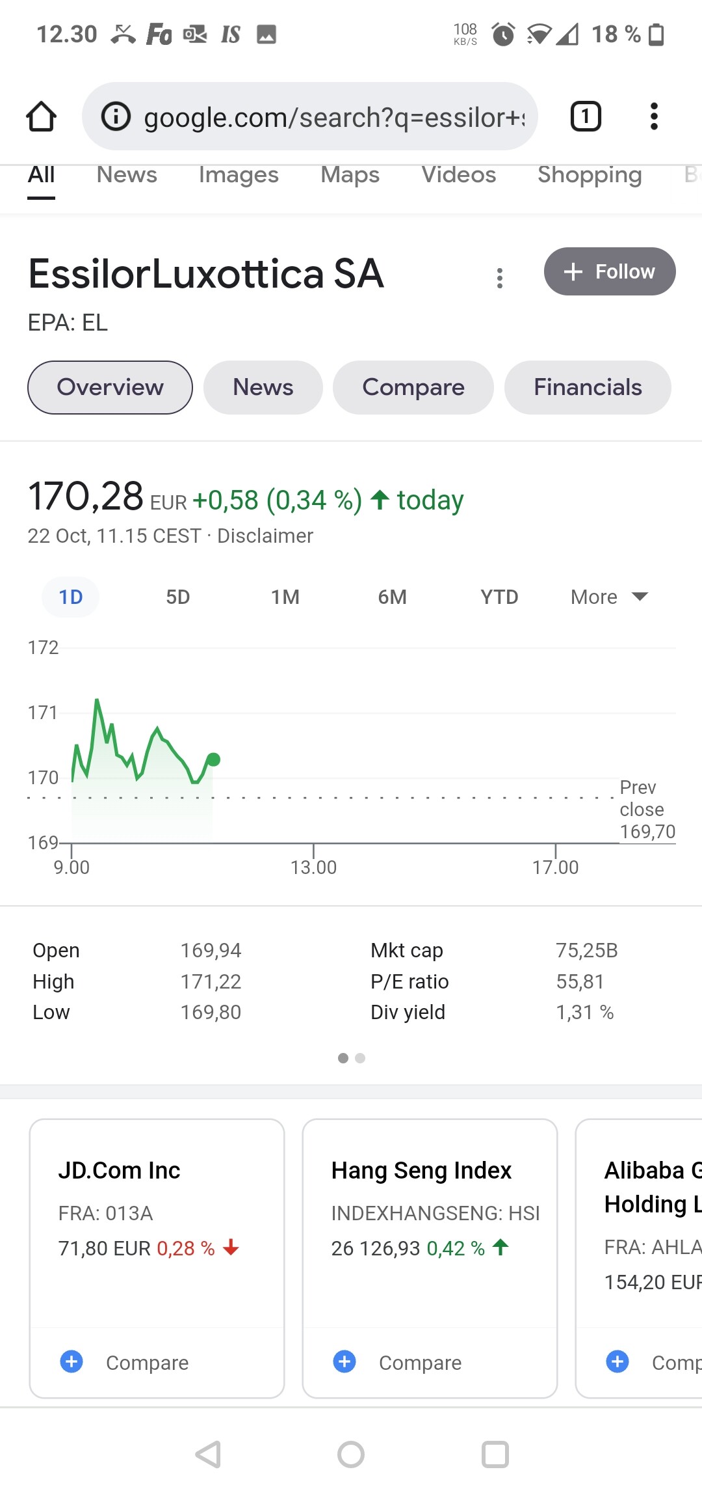Open the Financials tab chip

point(588,387)
